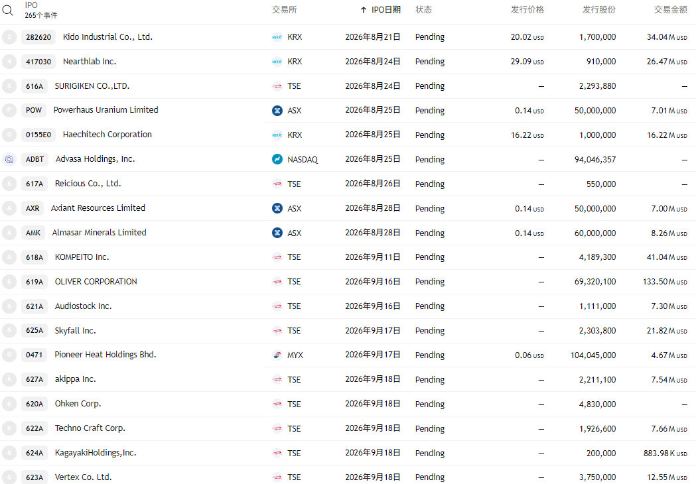Click TSE exchange icon in KOMPEITO row
Viewport: 696px width, 484px height.
point(277,257)
